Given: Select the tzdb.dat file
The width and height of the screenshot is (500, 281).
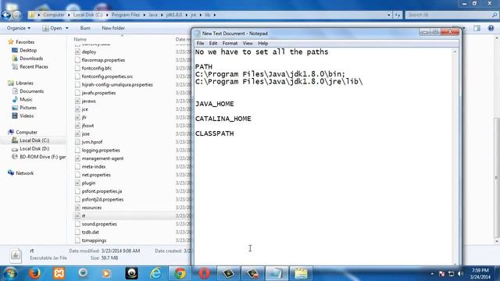Looking at the screenshot, I should point(91,233).
